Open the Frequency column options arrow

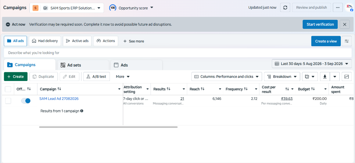pyautogui.click(x=256, y=89)
